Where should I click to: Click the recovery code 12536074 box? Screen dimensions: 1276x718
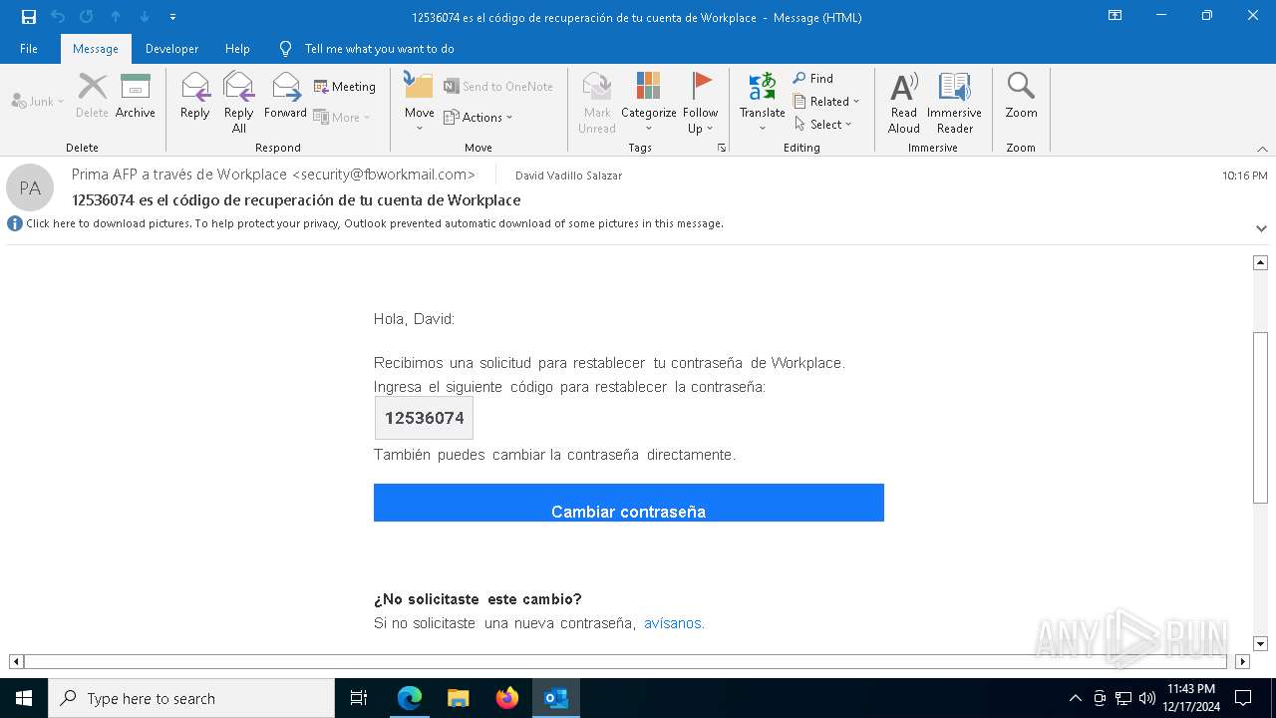click(x=424, y=418)
